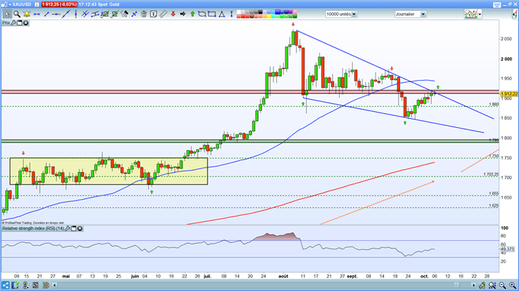This screenshot has height=291, width=519.
Task: Select the red down arrow marker
Action: click(172, 14)
